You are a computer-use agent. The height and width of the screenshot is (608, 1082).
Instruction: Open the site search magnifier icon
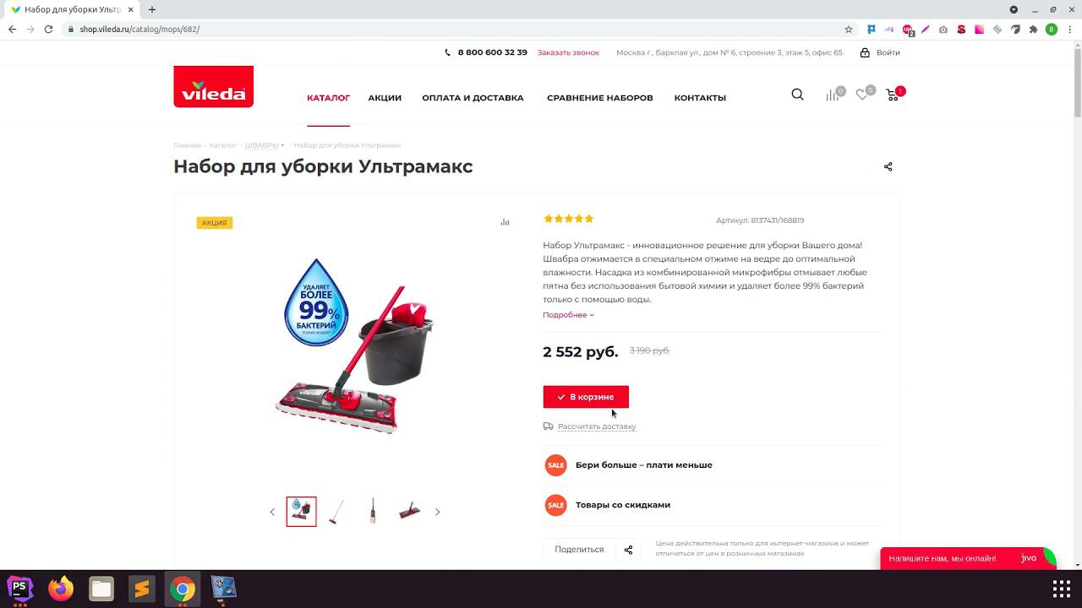[x=797, y=95]
